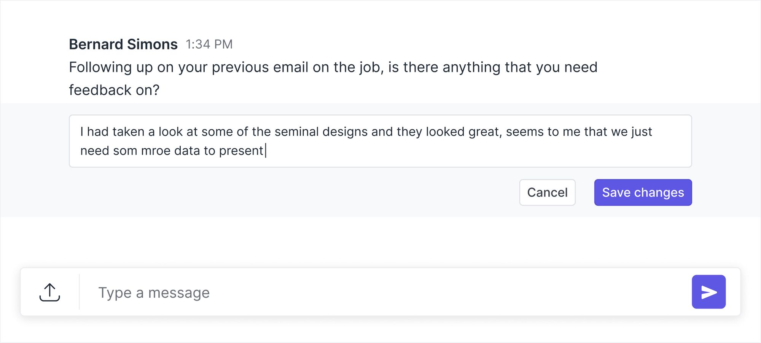The image size is (761, 343).
Task: Click the word "email" in Bernard's message
Action: (x=290, y=68)
